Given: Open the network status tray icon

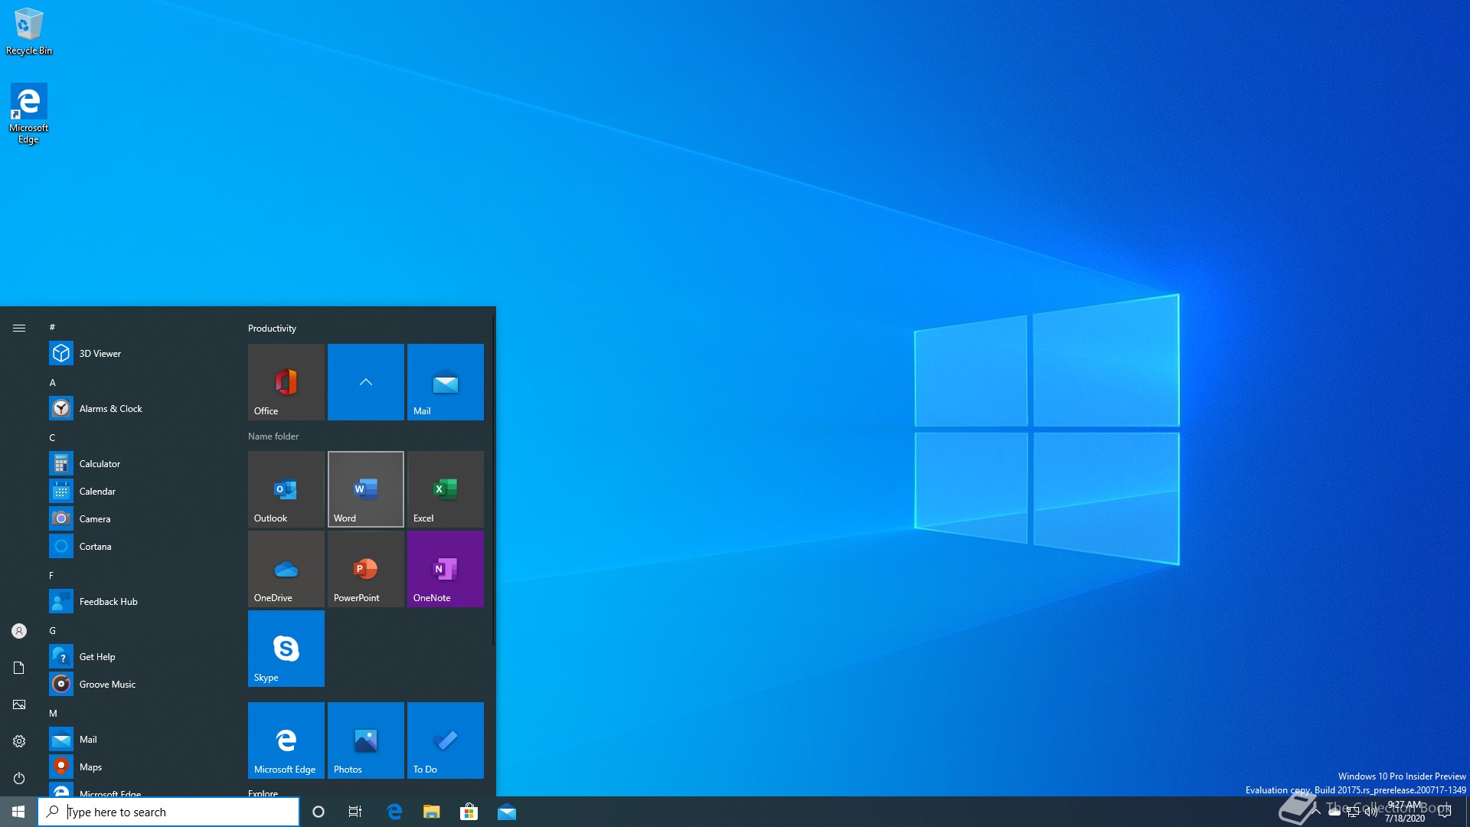Looking at the screenshot, I should click(x=1353, y=812).
